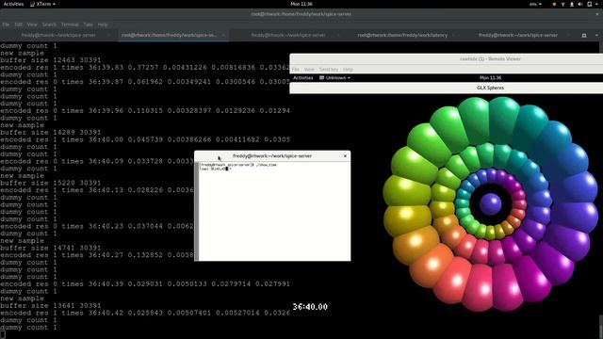Open the Activities overview in top bar
Viewport: 603px width, 339px height.
(x=13, y=4)
